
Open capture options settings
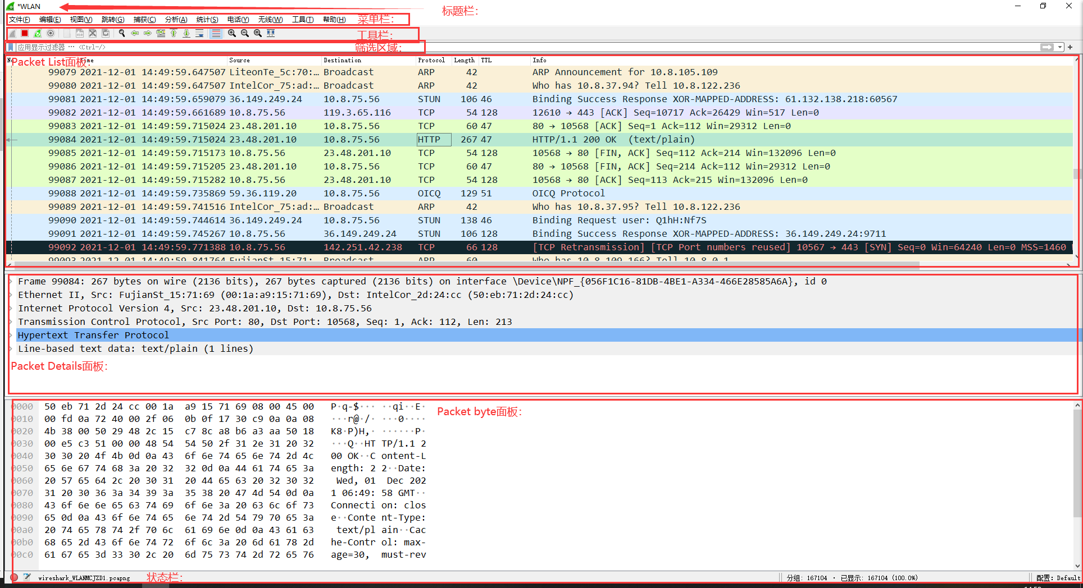click(50, 33)
